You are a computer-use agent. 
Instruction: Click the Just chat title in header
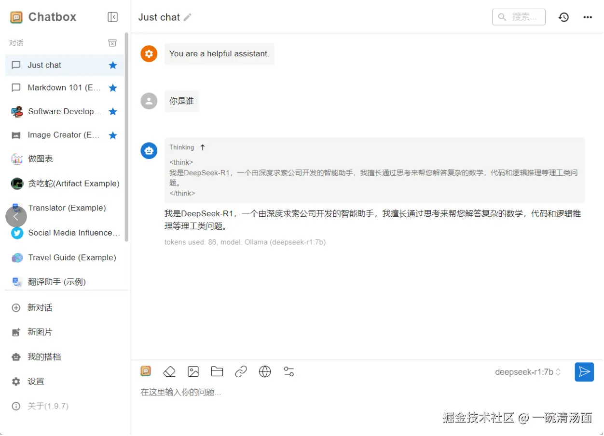pyautogui.click(x=159, y=17)
